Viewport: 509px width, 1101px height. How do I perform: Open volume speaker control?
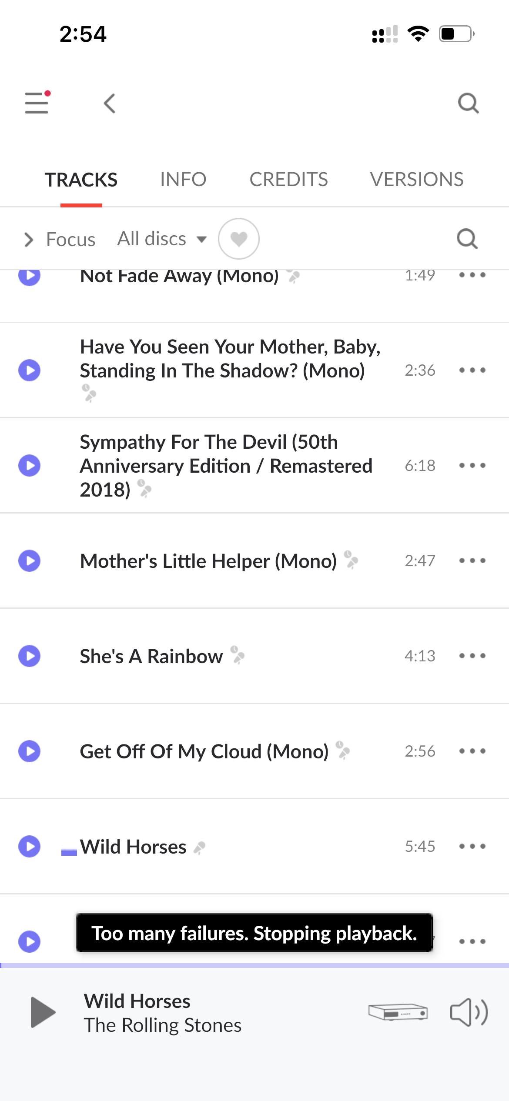469,1012
